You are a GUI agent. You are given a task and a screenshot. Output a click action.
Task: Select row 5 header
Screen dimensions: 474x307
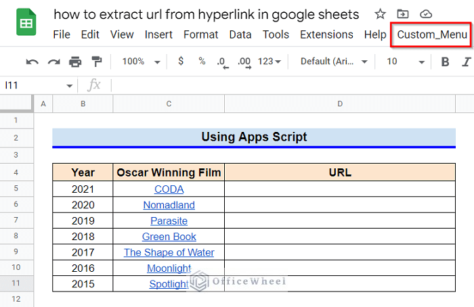tap(16, 189)
